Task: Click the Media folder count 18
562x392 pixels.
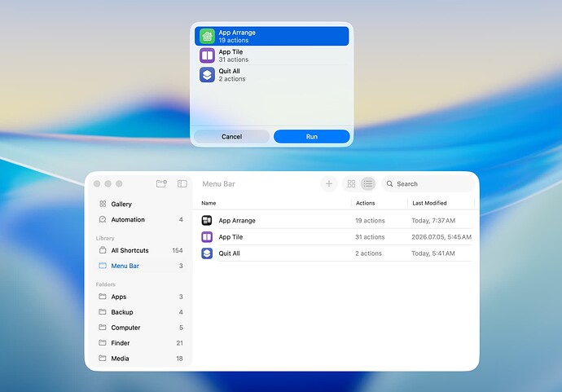Action: 179,359
